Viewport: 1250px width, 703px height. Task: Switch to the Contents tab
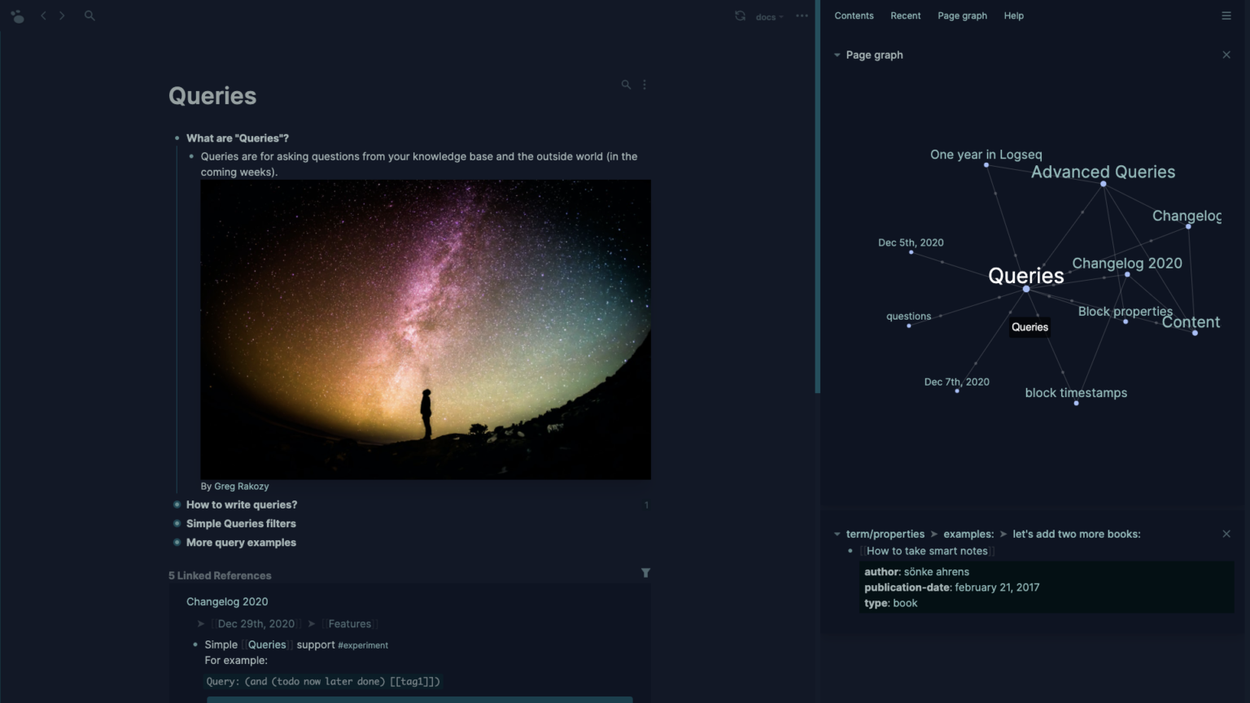coord(854,15)
